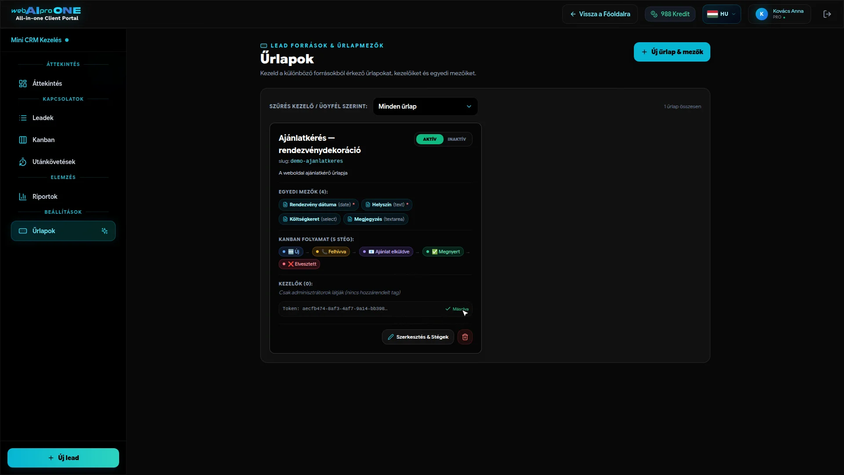Click Vissza a Főoldalra button
The height and width of the screenshot is (475, 844).
600,14
